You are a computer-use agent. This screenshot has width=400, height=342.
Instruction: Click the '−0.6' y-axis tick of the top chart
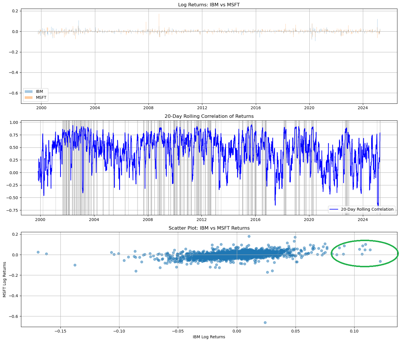coord(14,93)
